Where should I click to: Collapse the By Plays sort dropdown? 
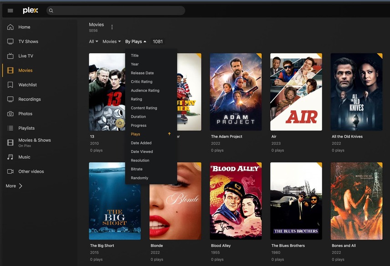pos(136,41)
